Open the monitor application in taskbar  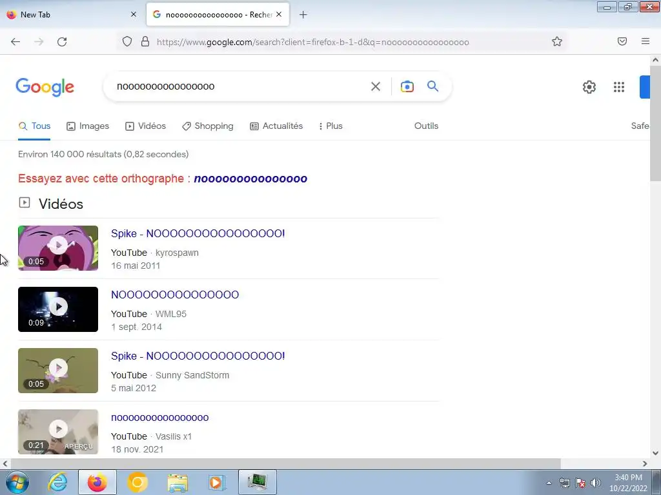click(257, 482)
